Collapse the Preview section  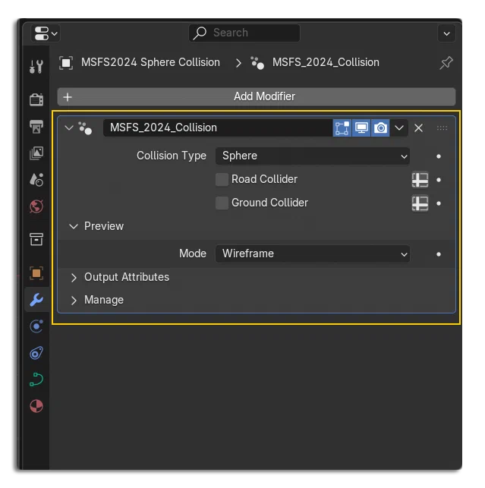click(74, 226)
